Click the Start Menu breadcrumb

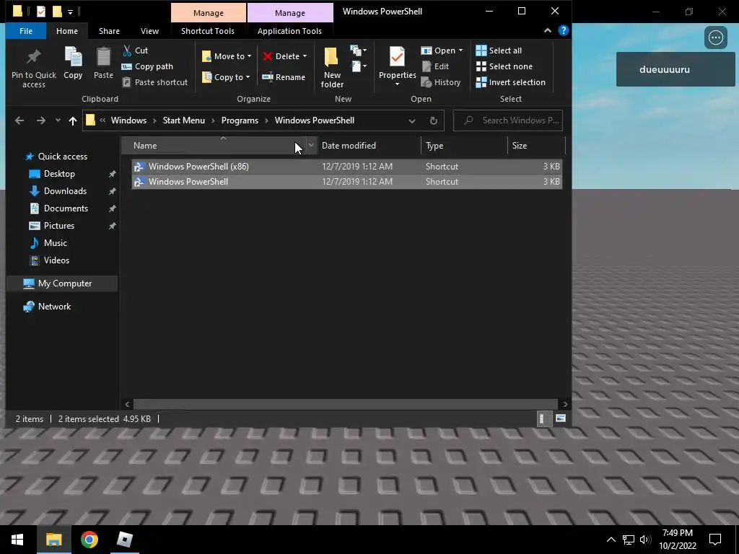pos(184,120)
